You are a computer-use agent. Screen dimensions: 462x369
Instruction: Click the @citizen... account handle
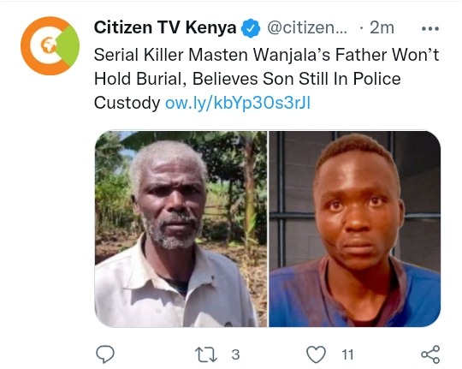[x=307, y=28]
